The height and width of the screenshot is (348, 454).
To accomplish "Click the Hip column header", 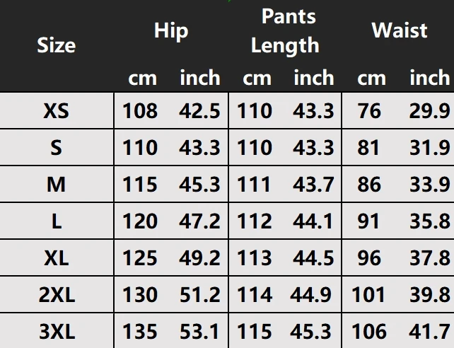I will [x=171, y=30].
